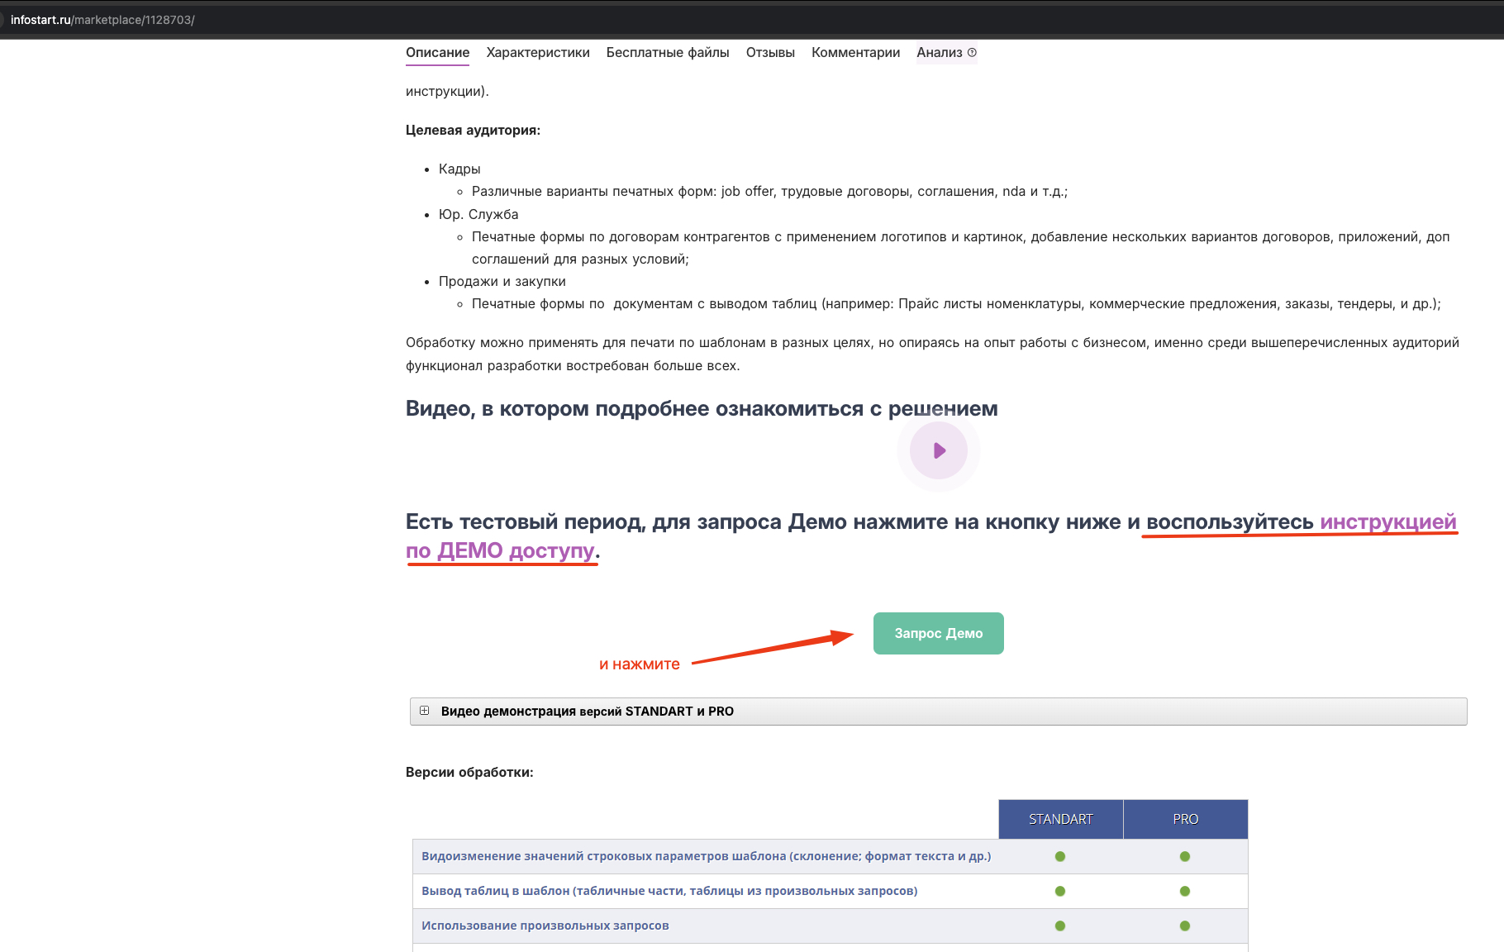Click the Видео, в котором подробнее heading

702,408
